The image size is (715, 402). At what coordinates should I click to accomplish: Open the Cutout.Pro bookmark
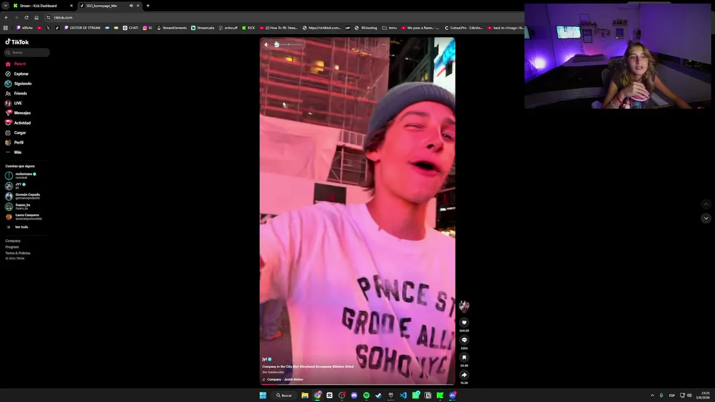pyautogui.click(x=464, y=28)
